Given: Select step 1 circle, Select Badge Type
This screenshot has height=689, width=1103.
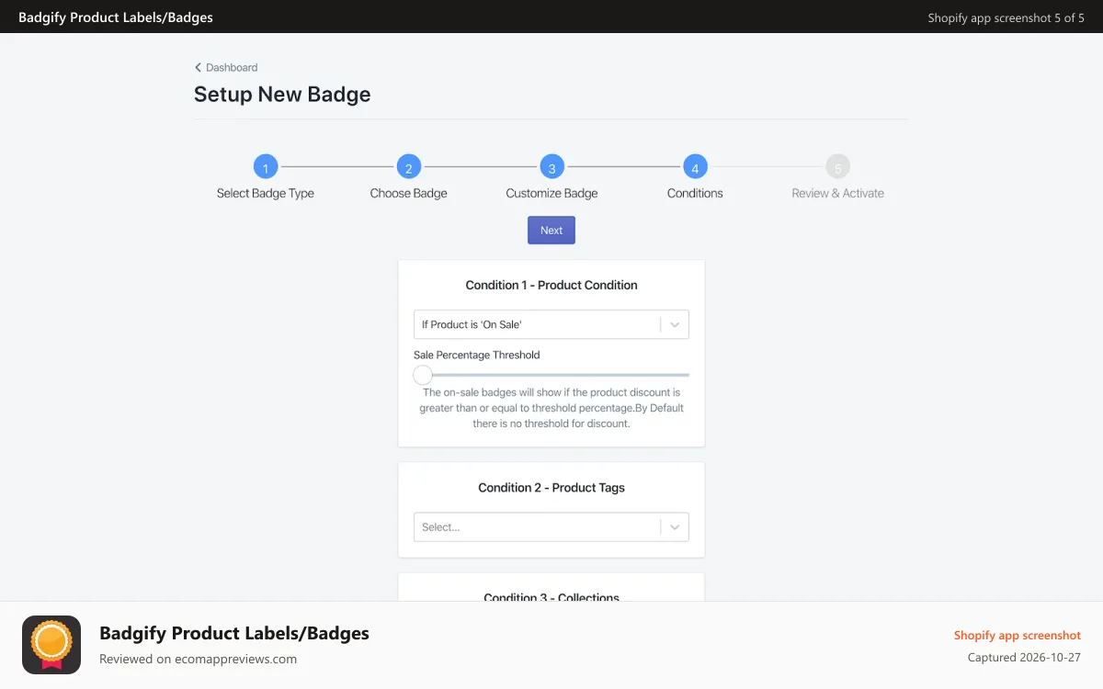Looking at the screenshot, I should (266, 167).
